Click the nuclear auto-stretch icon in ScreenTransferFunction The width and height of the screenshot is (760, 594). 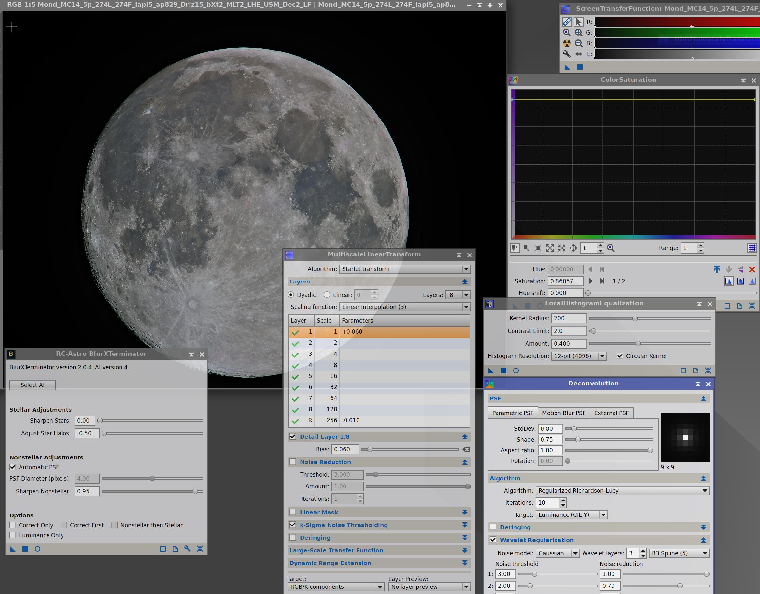coord(567,43)
